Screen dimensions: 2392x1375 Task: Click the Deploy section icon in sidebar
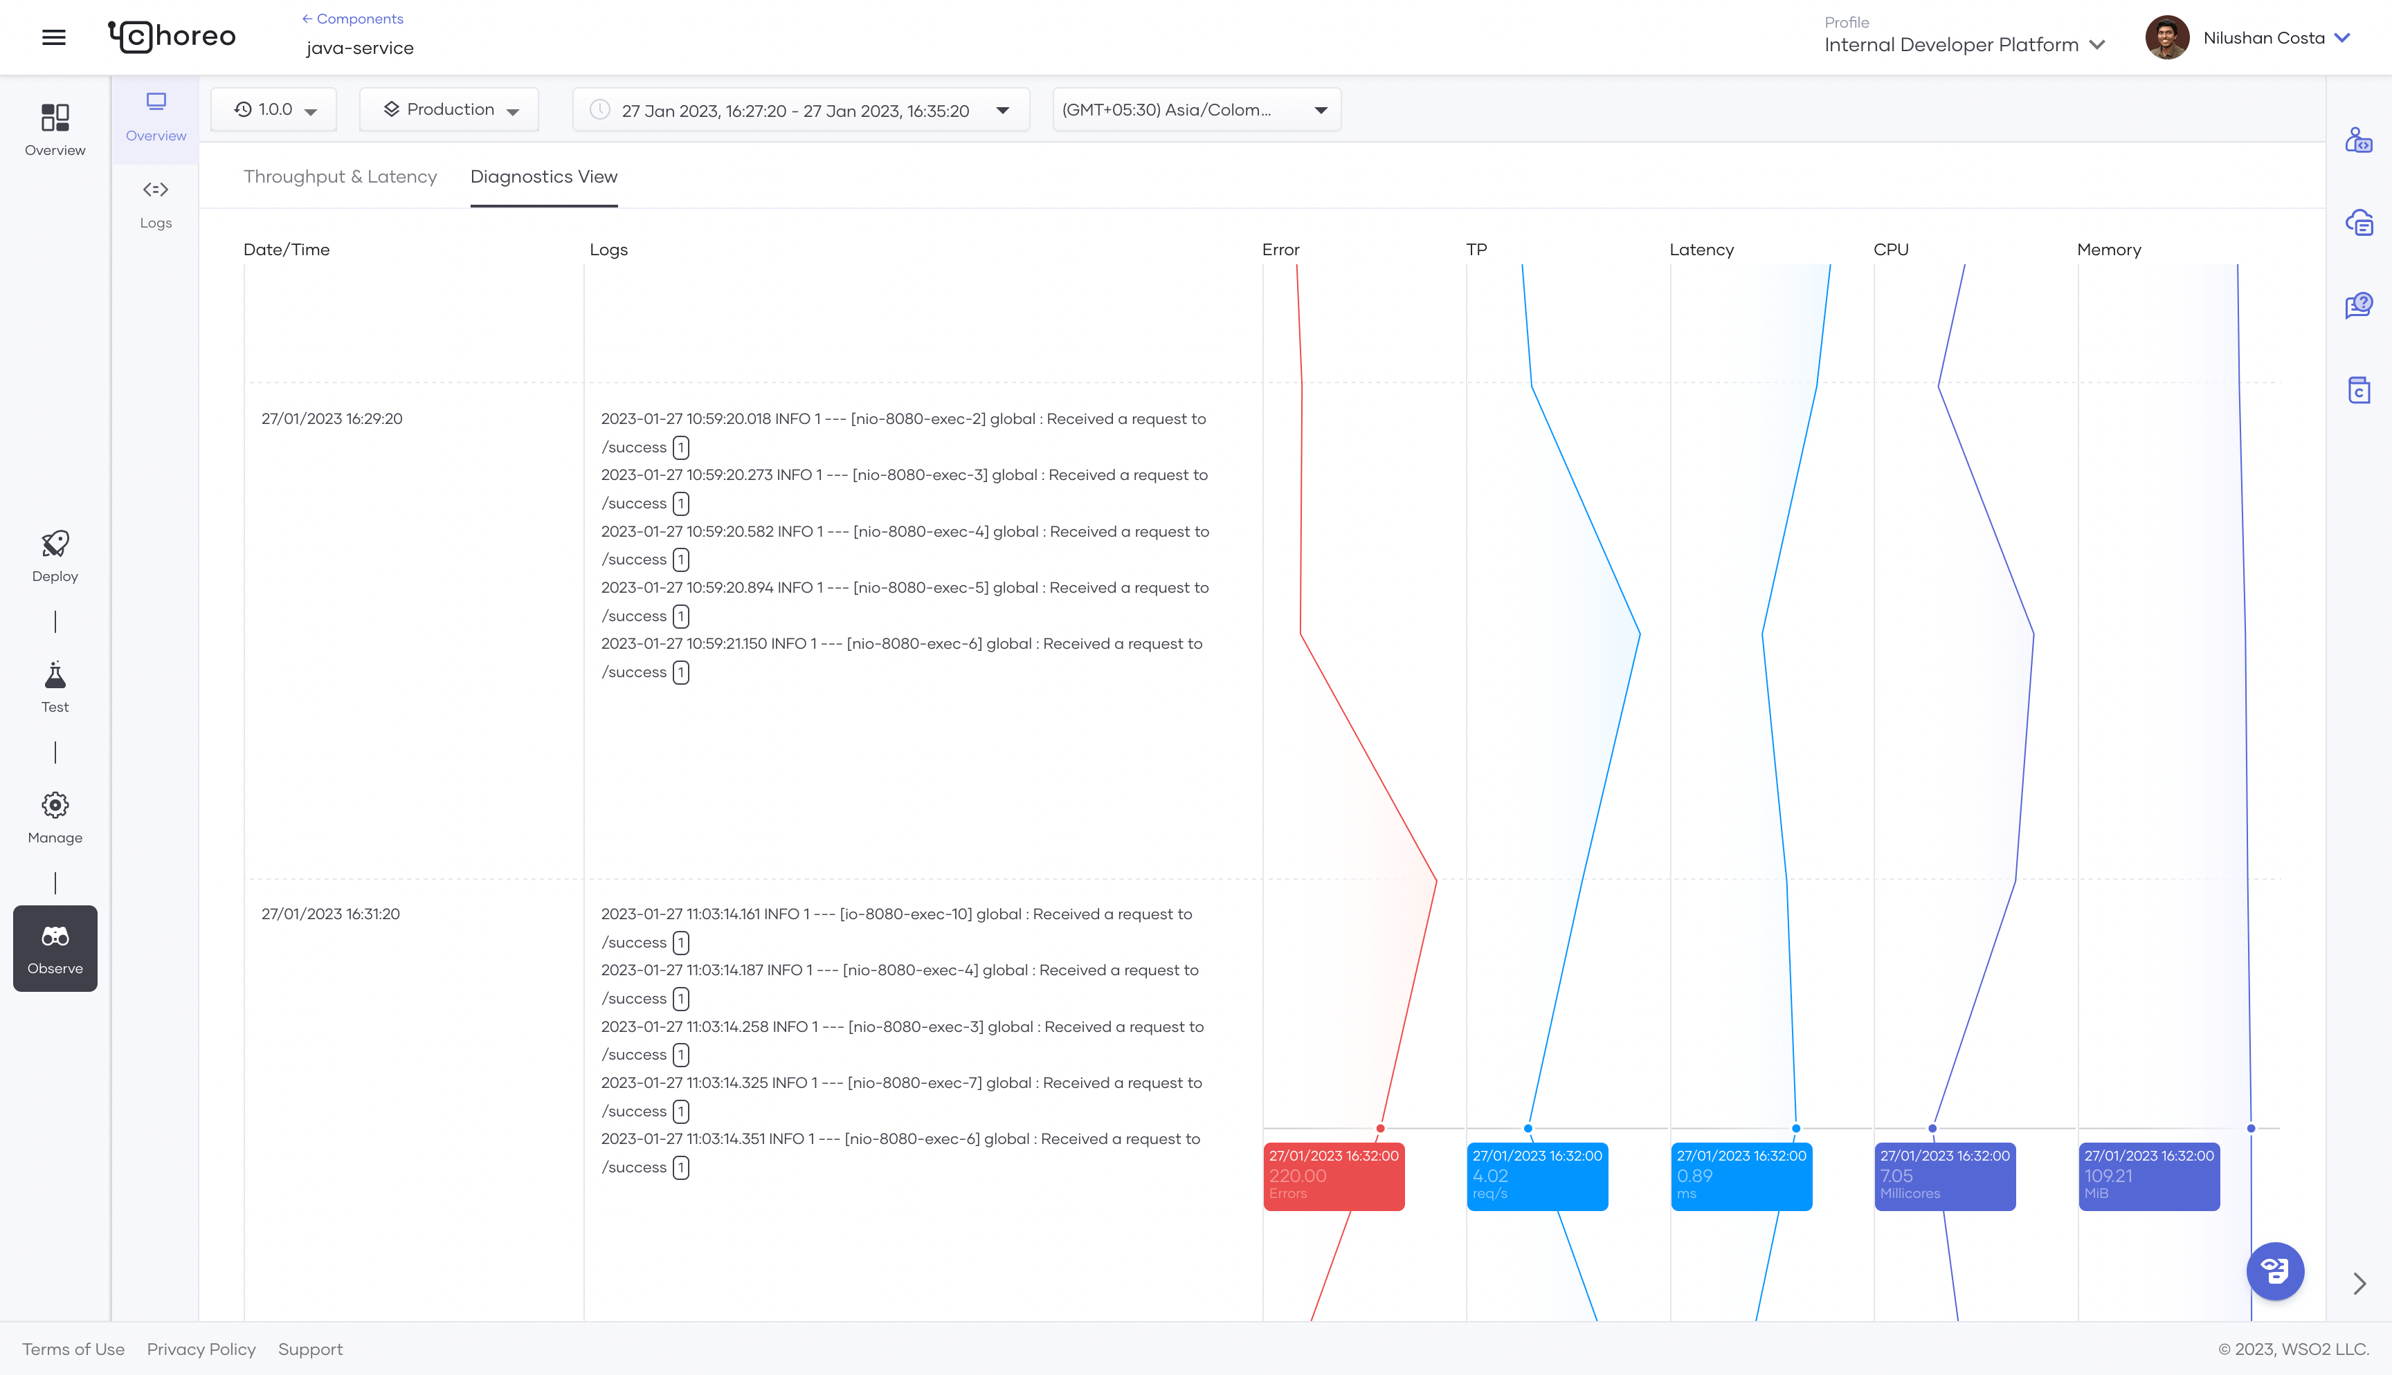(x=54, y=542)
